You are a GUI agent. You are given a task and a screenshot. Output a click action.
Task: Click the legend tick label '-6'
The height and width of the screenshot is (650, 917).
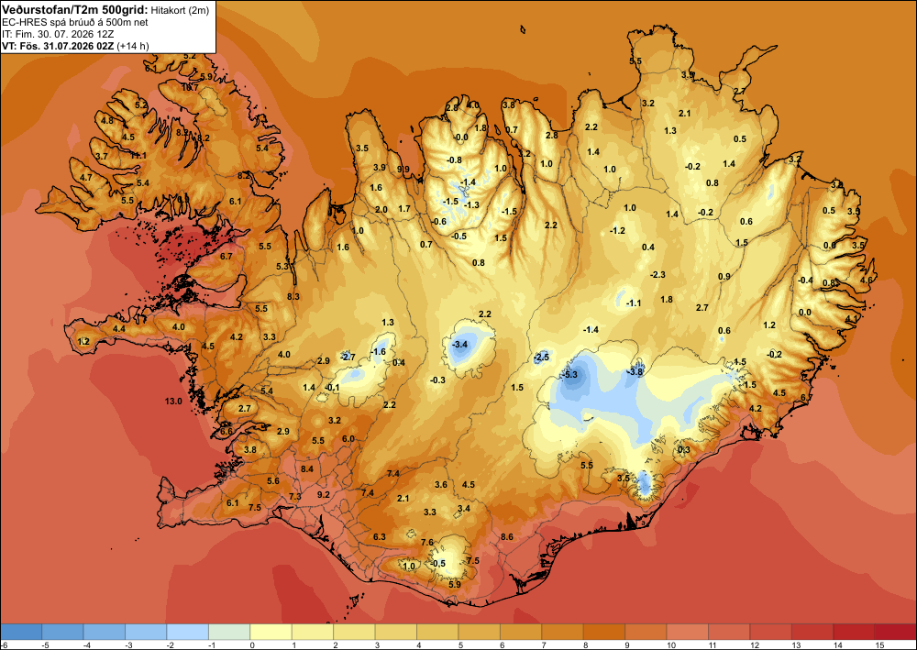coord(4,644)
